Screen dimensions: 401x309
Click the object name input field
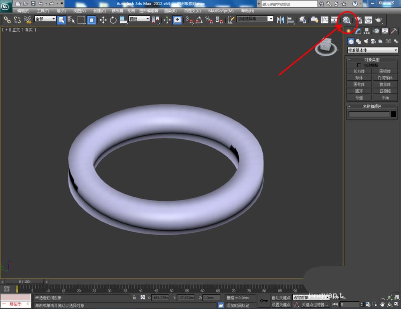(x=369, y=114)
